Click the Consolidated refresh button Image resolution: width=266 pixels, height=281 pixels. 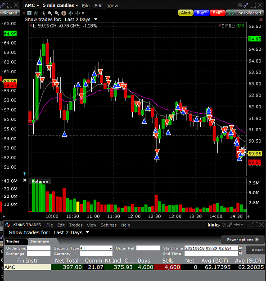click(245, 13)
